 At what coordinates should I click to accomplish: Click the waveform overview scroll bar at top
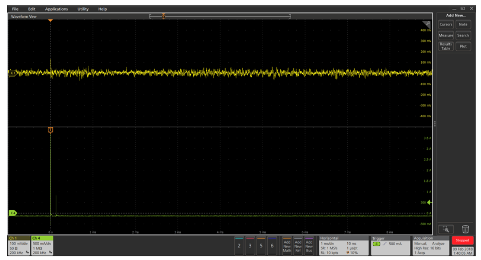click(220, 16)
